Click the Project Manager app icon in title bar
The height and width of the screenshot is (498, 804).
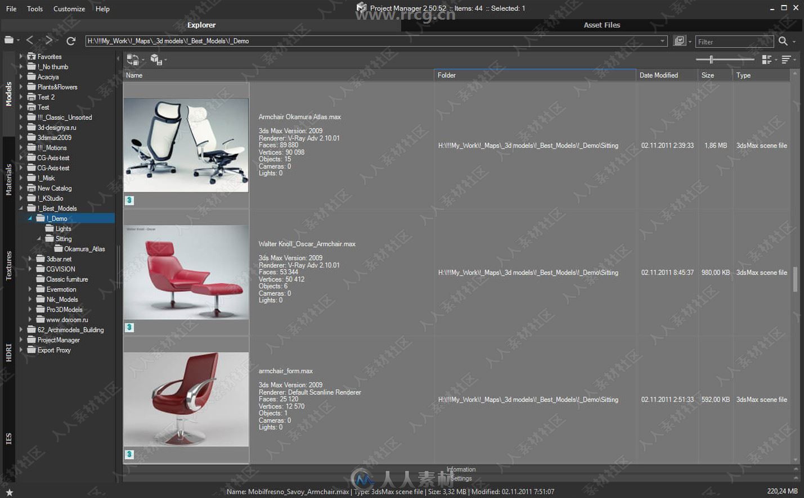tap(362, 7)
